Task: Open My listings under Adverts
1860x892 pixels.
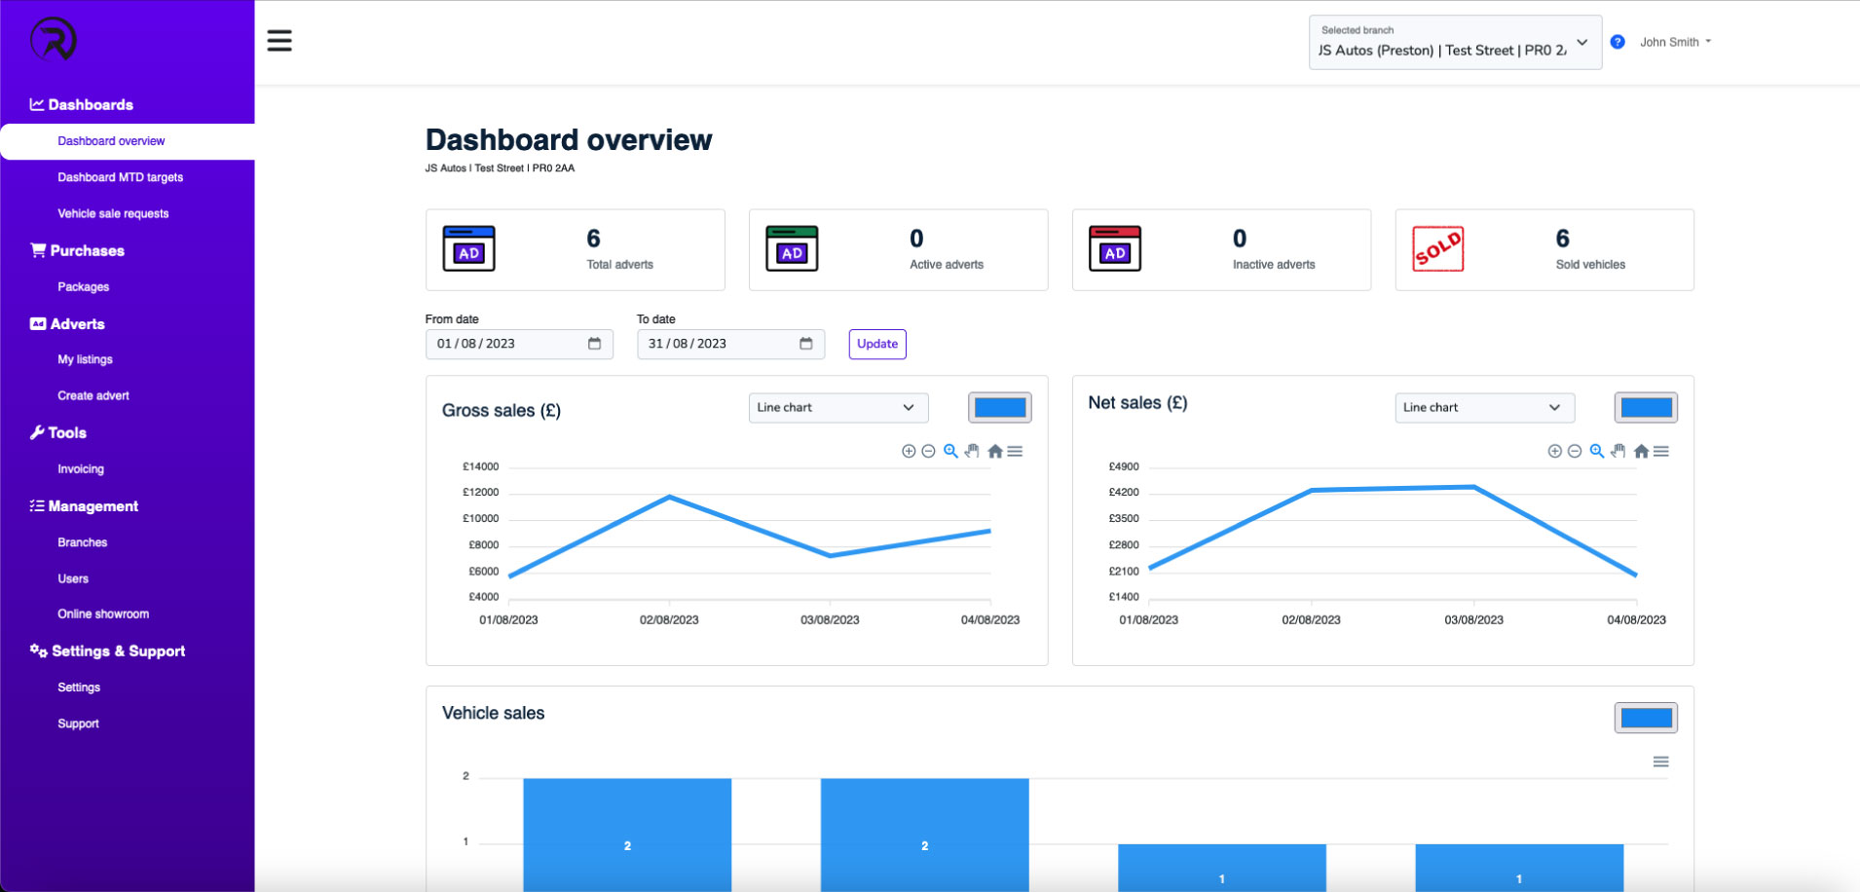Action: (x=85, y=359)
